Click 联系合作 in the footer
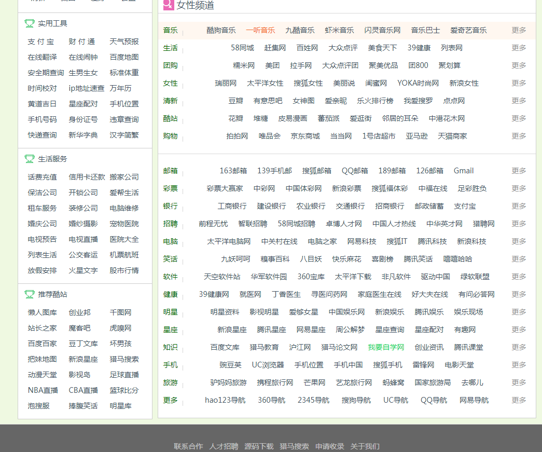Viewport: 542px width, 452px height. click(188, 446)
